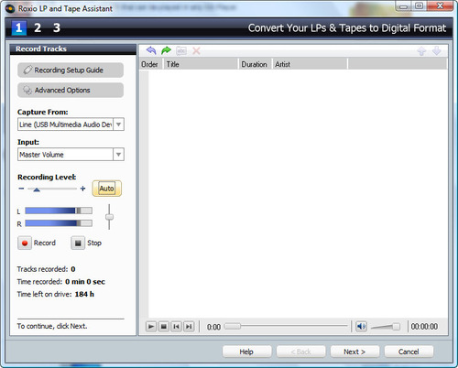The height and width of the screenshot is (368, 458).
Task: Click the Record Tracks panel header
Action: tap(73, 49)
